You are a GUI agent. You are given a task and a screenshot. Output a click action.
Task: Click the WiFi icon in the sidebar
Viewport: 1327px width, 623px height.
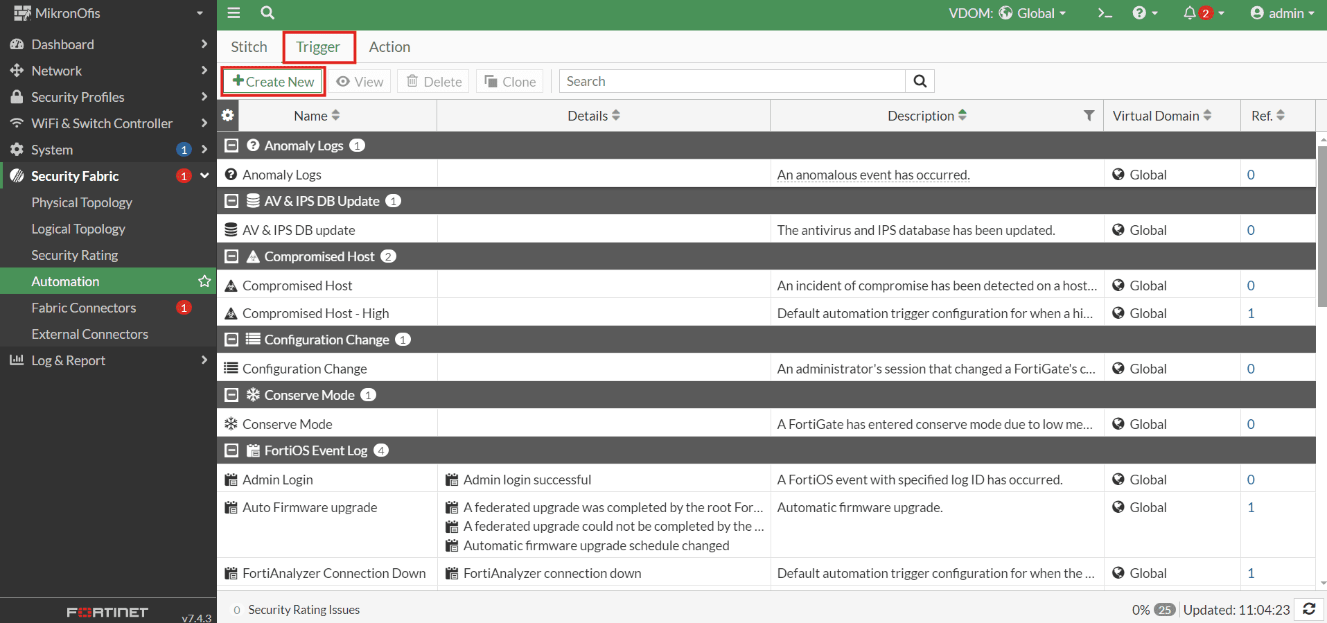pyautogui.click(x=17, y=123)
